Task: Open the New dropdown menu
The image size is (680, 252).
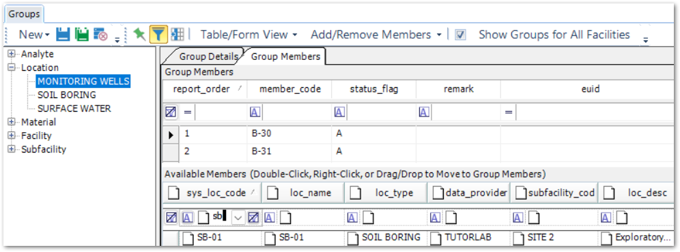Action: click(34, 35)
